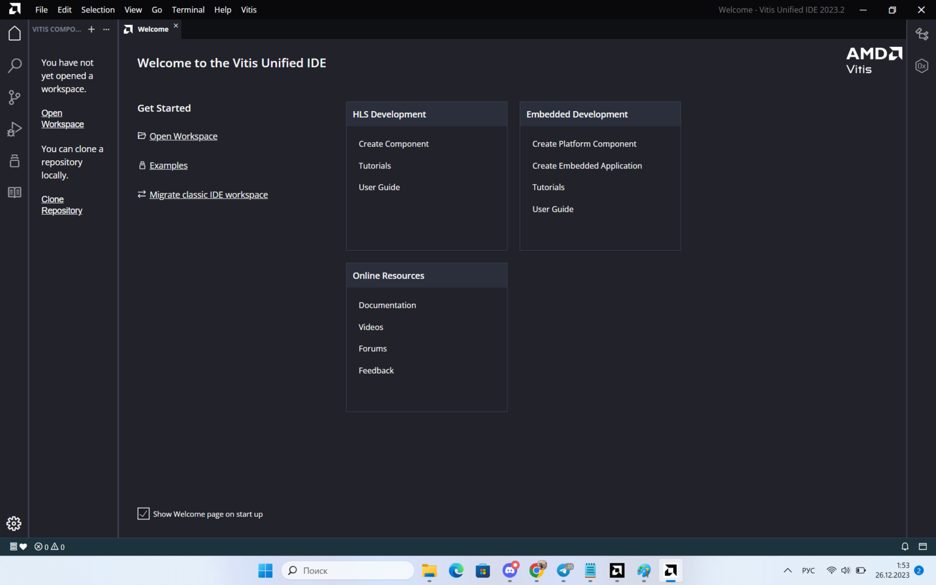Open the Terminal menu
Image resolution: width=936 pixels, height=585 pixels.
pos(188,10)
